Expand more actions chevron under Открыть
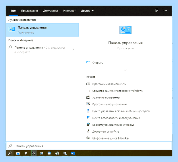The height and width of the screenshot is (162, 178). [x=125, y=70]
